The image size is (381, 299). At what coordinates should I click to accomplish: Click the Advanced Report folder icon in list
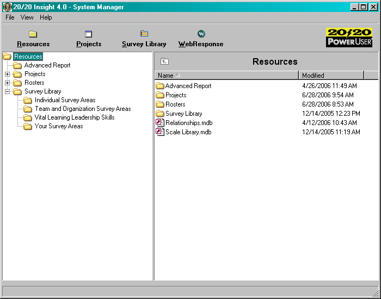tap(160, 86)
